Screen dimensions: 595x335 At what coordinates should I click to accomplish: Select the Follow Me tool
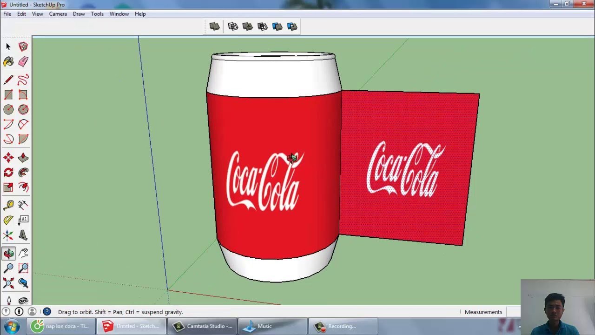[23, 173]
